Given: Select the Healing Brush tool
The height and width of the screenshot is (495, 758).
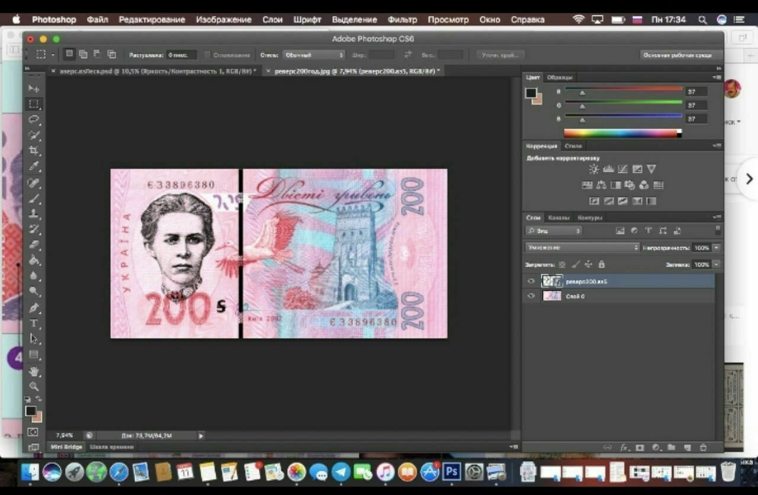Looking at the screenshot, I should (x=34, y=182).
